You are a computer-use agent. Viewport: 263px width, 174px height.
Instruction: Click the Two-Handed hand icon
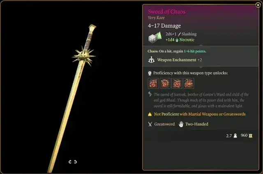(x=181, y=124)
